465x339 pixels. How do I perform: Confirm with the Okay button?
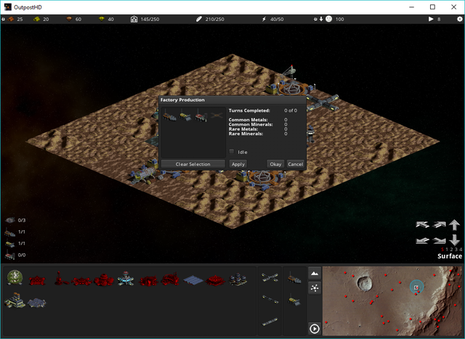point(275,164)
